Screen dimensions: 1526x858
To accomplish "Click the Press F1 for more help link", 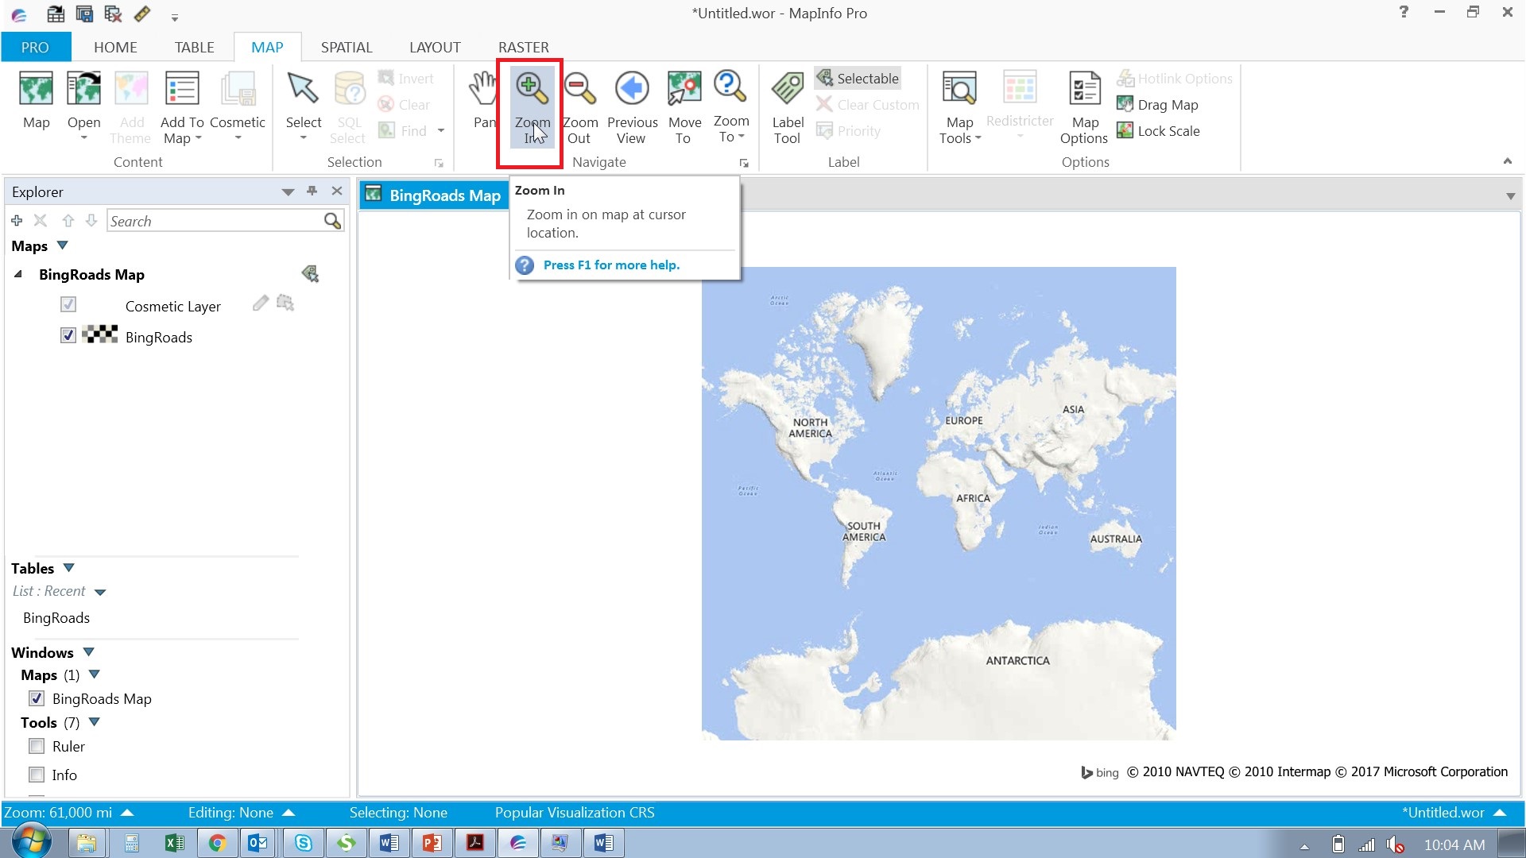I will [x=612, y=265].
